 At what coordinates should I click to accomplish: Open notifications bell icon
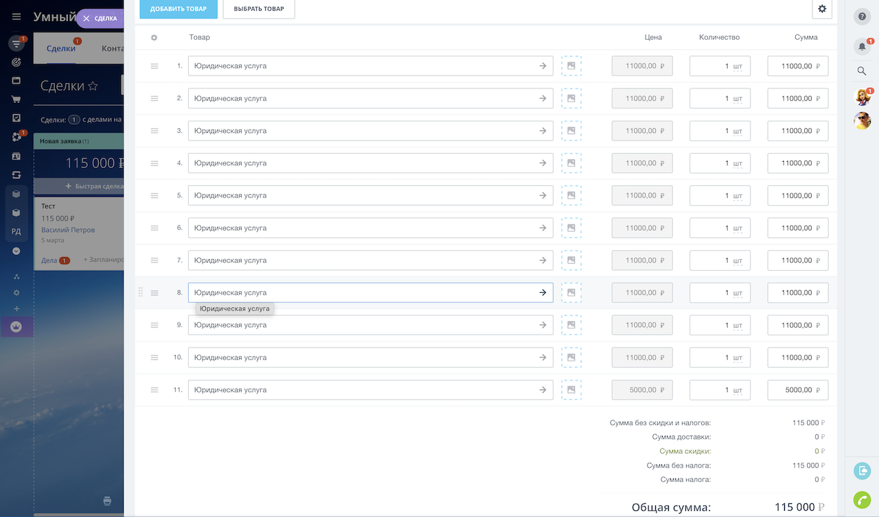862,47
